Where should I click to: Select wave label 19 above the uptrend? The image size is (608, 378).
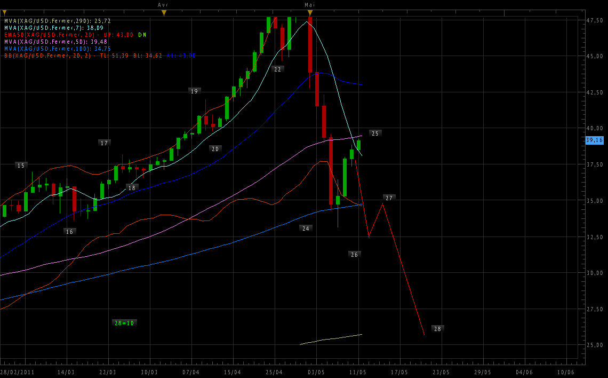click(194, 91)
